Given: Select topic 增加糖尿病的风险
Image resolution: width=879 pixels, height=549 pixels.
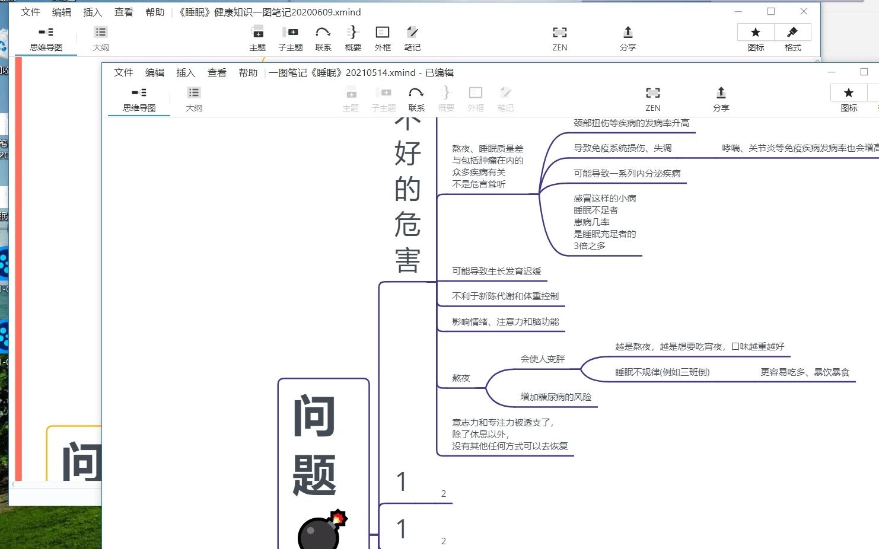Looking at the screenshot, I should (556, 397).
